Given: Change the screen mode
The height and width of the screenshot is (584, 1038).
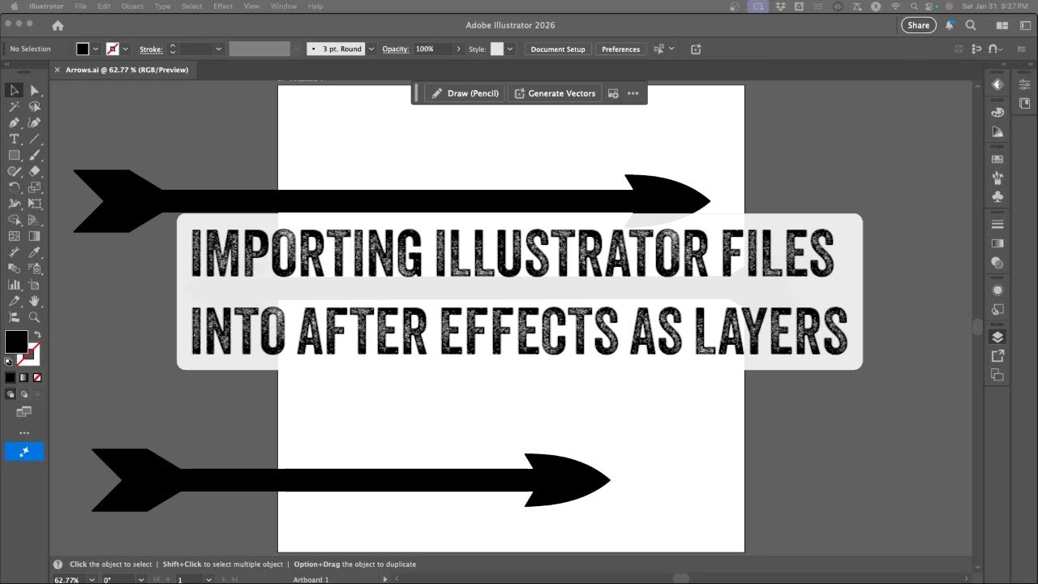Looking at the screenshot, I should (24, 413).
